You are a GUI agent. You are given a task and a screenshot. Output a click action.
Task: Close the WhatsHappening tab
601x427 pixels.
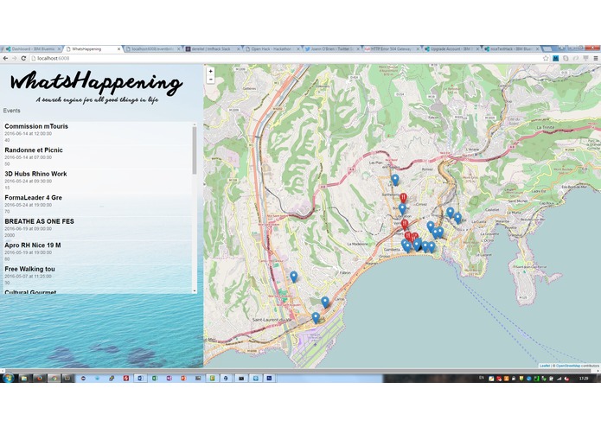tap(118, 49)
